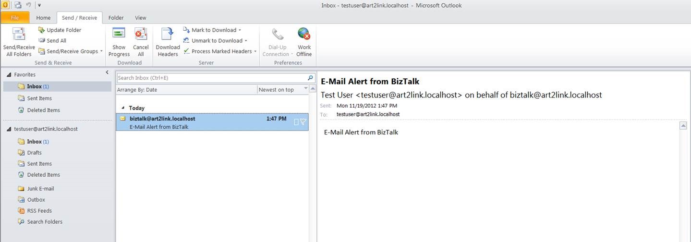691x242 pixels.
Task: Click the Sent date Mon 11/19/2012 1:47 PM
Action: coord(367,106)
